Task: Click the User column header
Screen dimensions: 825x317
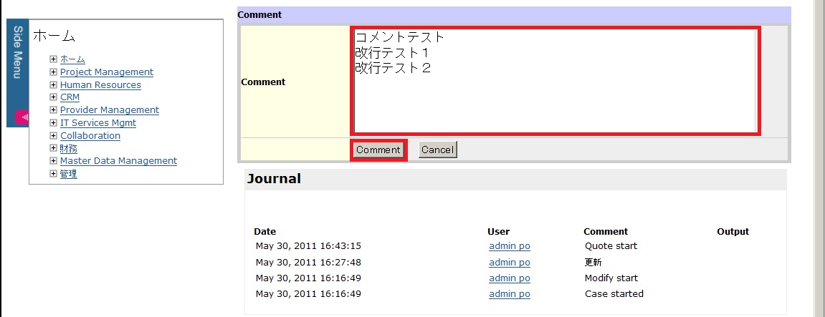Action: [498, 231]
